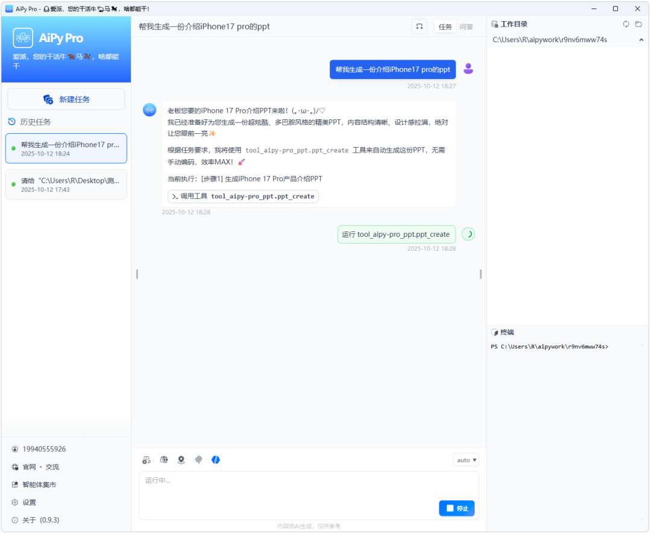The width and height of the screenshot is (651, 534).
Task: Collapse the r9nv6mww74s directory chevron
Action: (641, 40)
